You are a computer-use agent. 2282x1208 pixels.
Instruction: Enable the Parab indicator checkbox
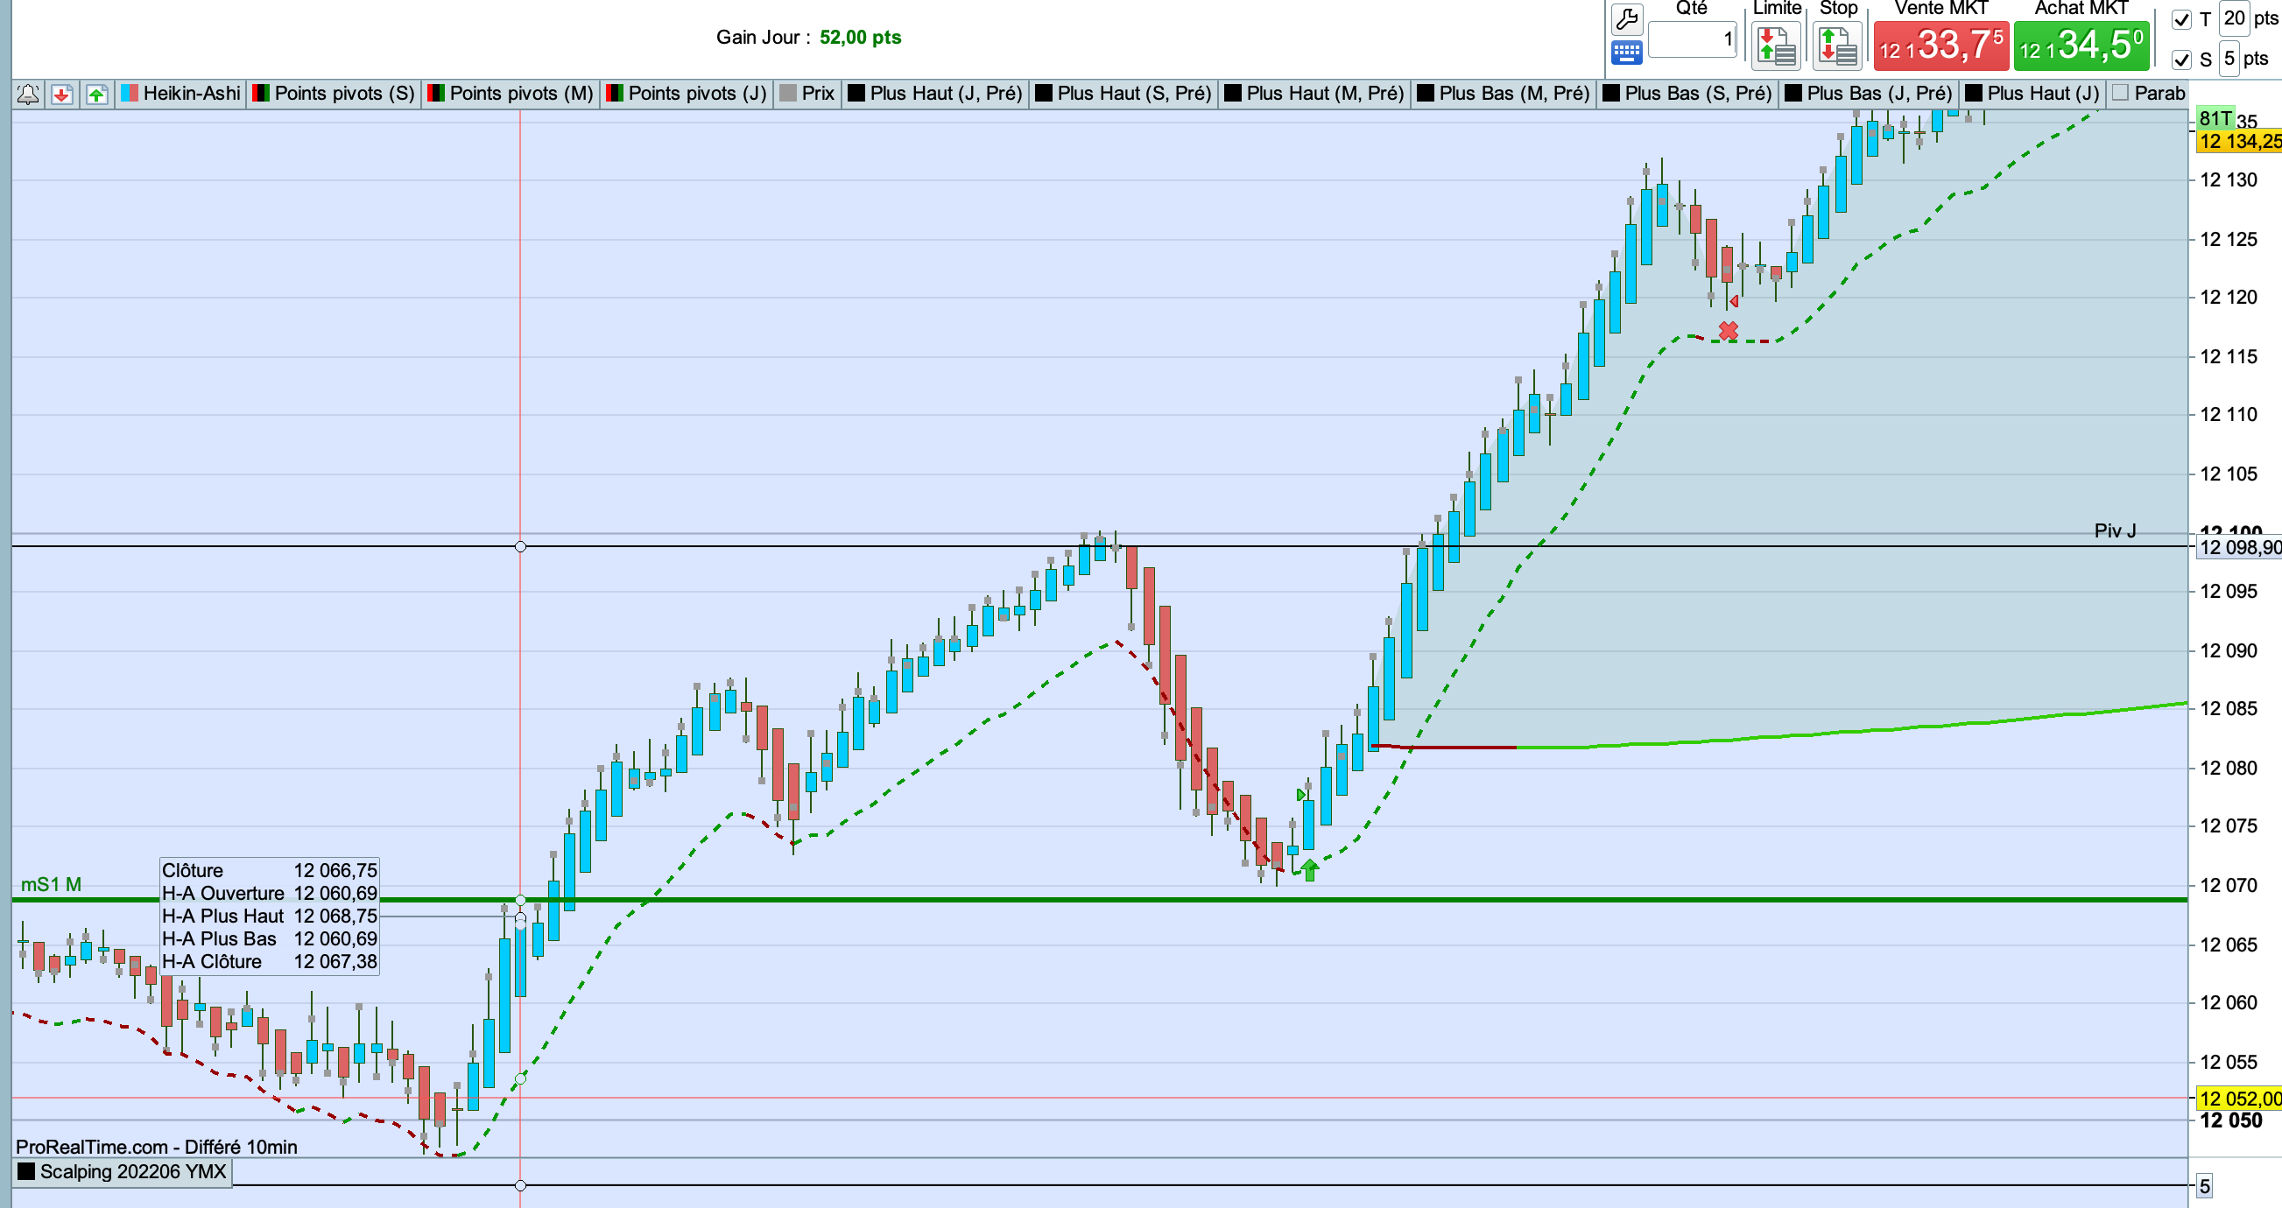point(2120,93)
